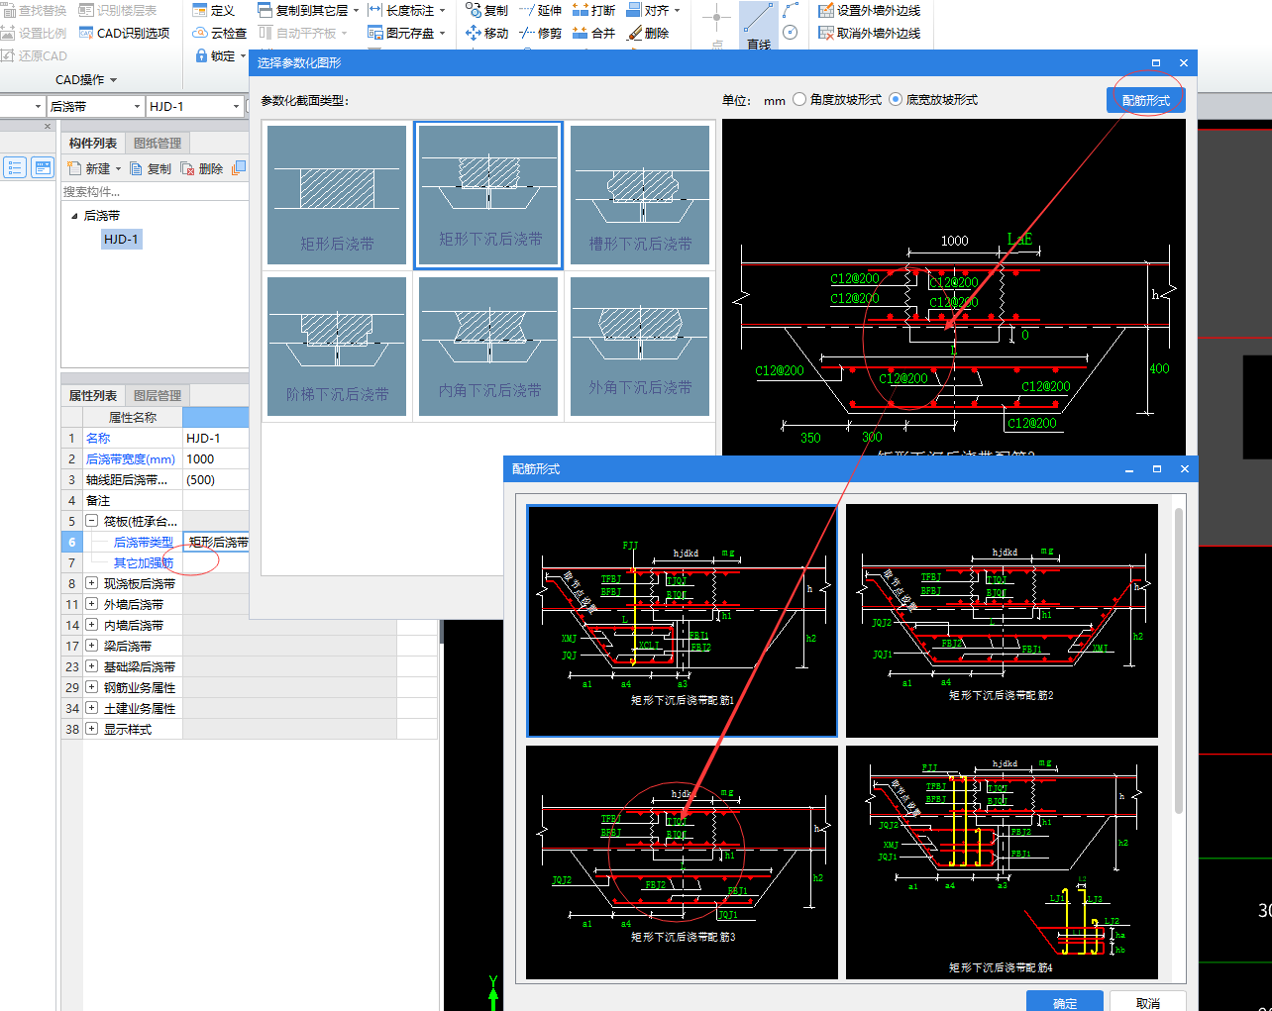Image resolution: width=1272 pixels, height=1011 pixels.
Task: Select the 打断 break tool
Action: tap(594, 10)
